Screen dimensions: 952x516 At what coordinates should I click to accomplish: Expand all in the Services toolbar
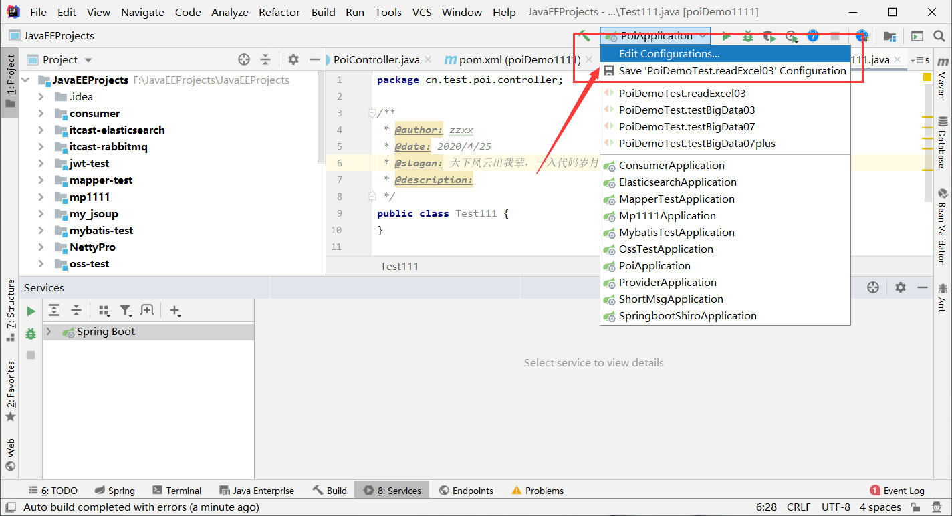click(54, 310)
